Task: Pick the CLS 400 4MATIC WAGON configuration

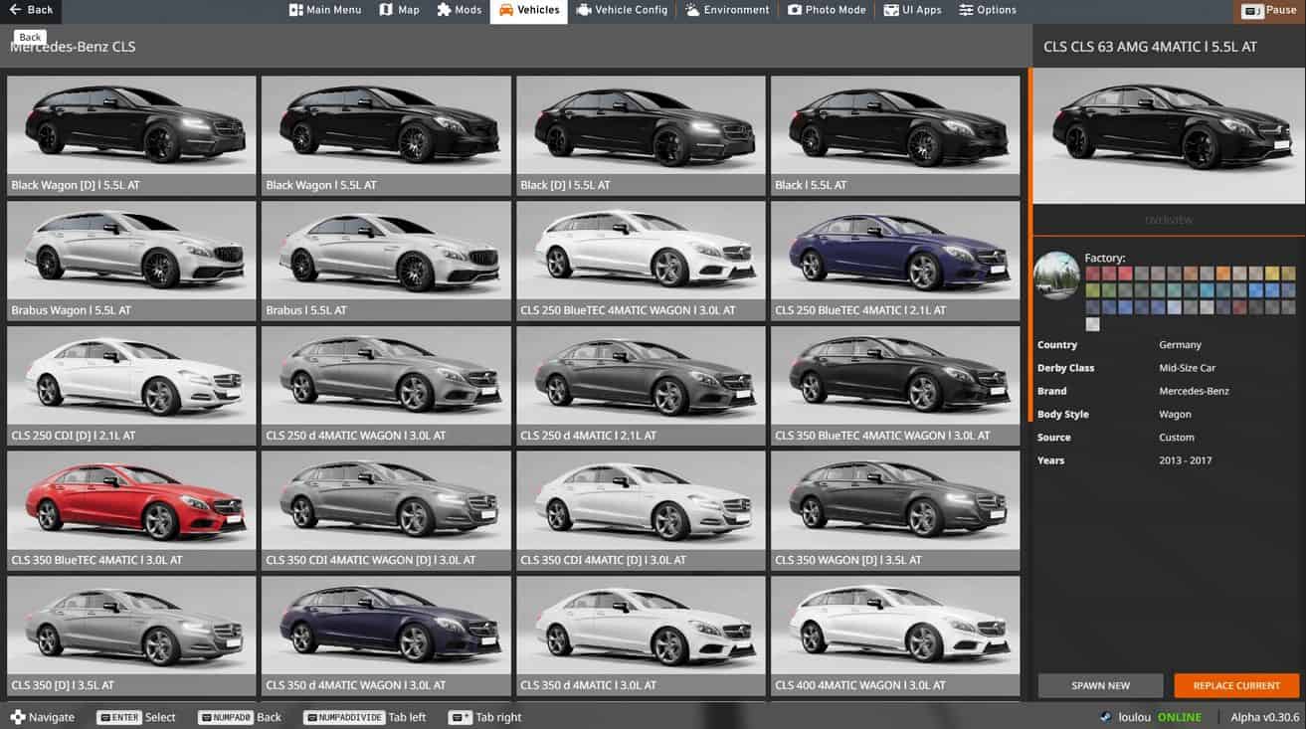Action: (x=895, y=635)
